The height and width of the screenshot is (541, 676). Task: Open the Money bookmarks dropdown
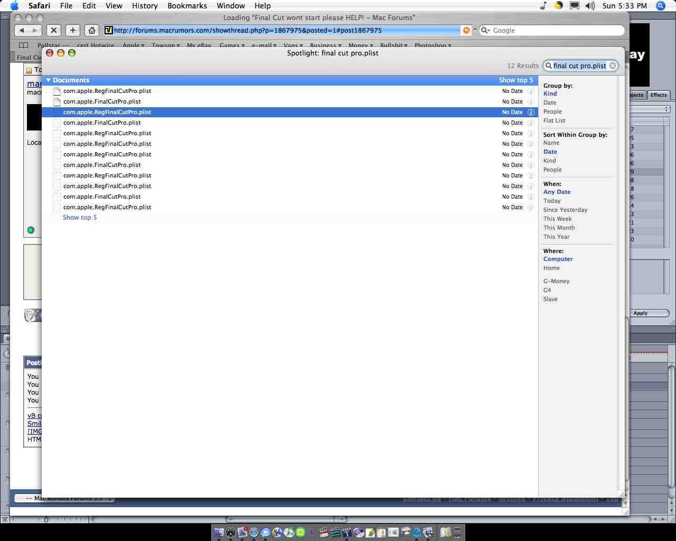tap(361, 45)
